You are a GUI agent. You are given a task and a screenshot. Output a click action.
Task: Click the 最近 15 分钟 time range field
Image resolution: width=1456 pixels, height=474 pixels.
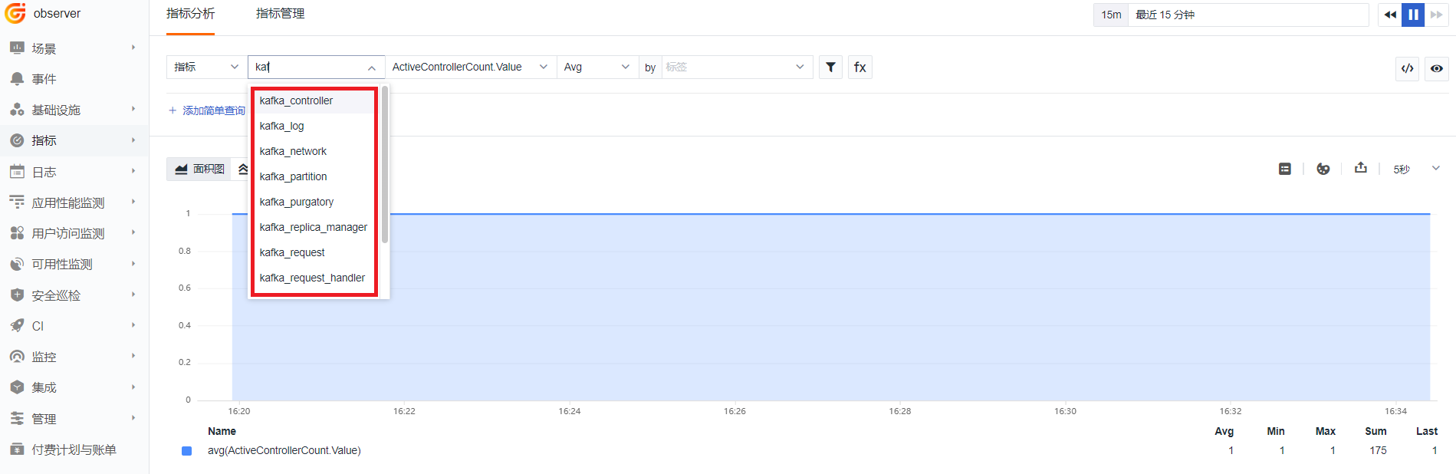(1247, 15)
